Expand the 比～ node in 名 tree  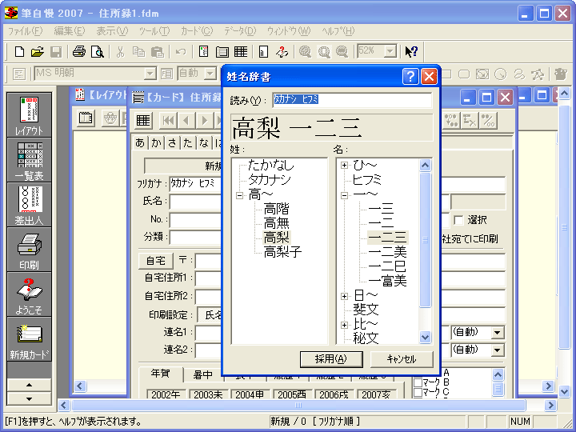(344, 325)
